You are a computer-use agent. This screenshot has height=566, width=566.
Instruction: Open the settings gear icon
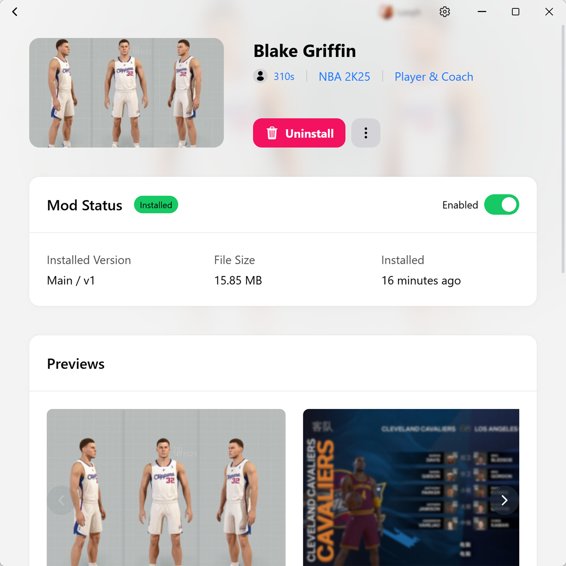point(445,12)
